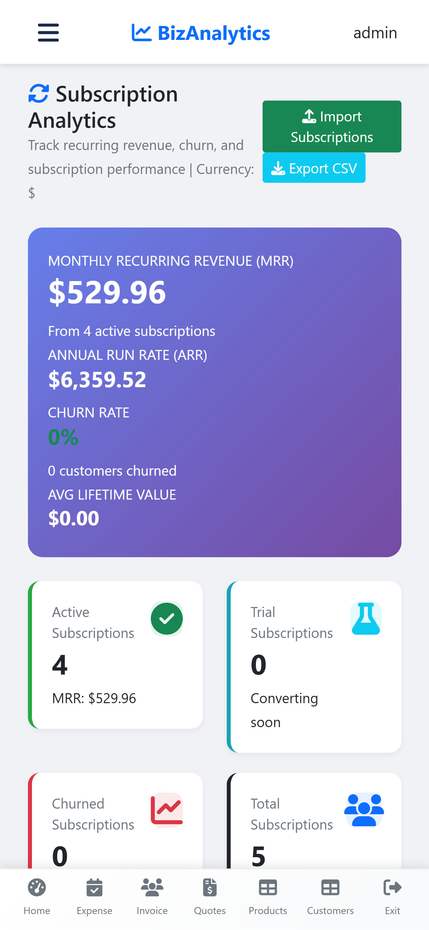
Task: Tap the Exit sign-out tab
Action: coord(392,897)
